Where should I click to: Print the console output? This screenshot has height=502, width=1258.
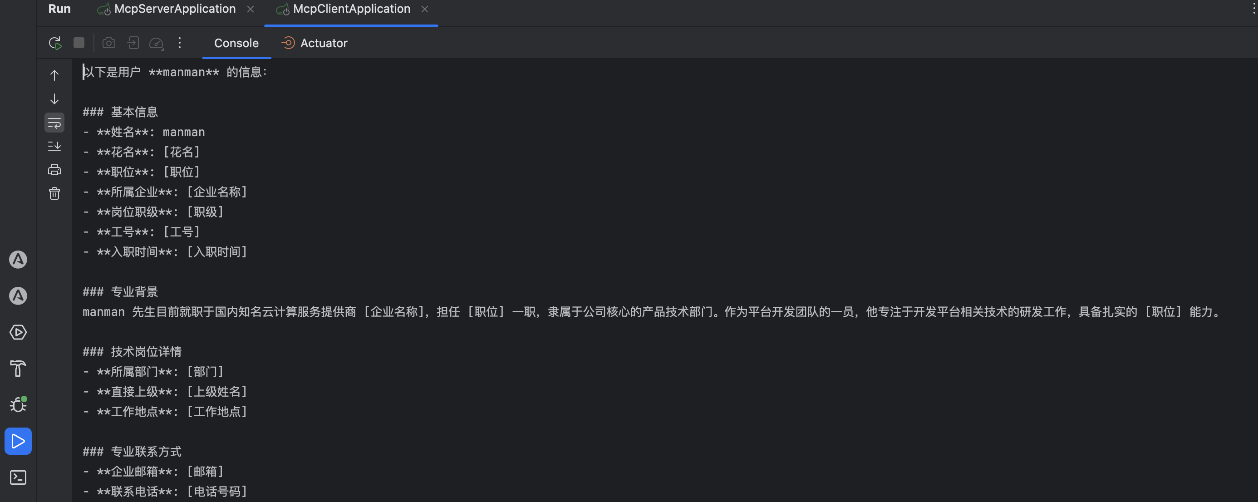[54, 170]
